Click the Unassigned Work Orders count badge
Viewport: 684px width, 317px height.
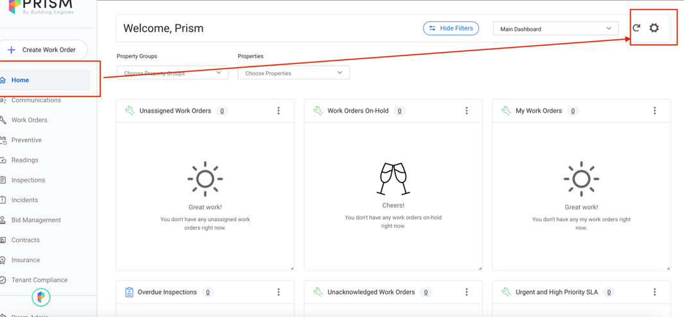click(x=222, y=111)
